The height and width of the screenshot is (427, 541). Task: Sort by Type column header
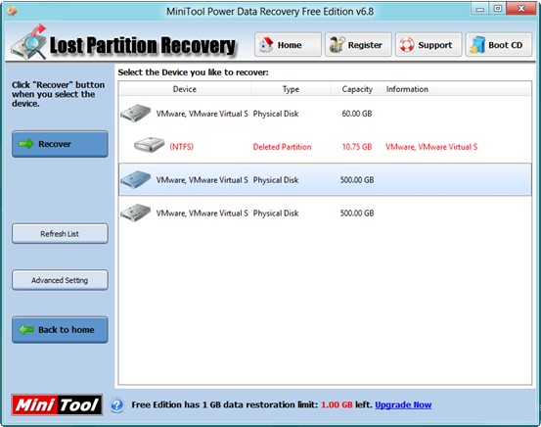[x=291, y=89]
